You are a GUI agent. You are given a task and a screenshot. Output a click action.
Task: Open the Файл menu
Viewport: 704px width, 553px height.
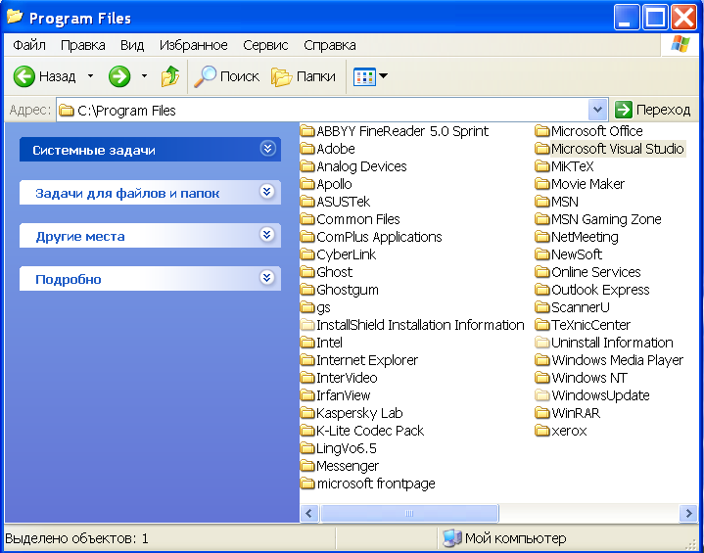(x=29, y=45)
